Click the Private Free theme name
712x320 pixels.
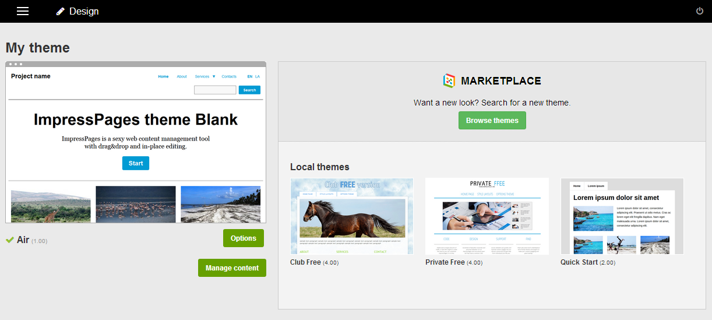[445, 262]
